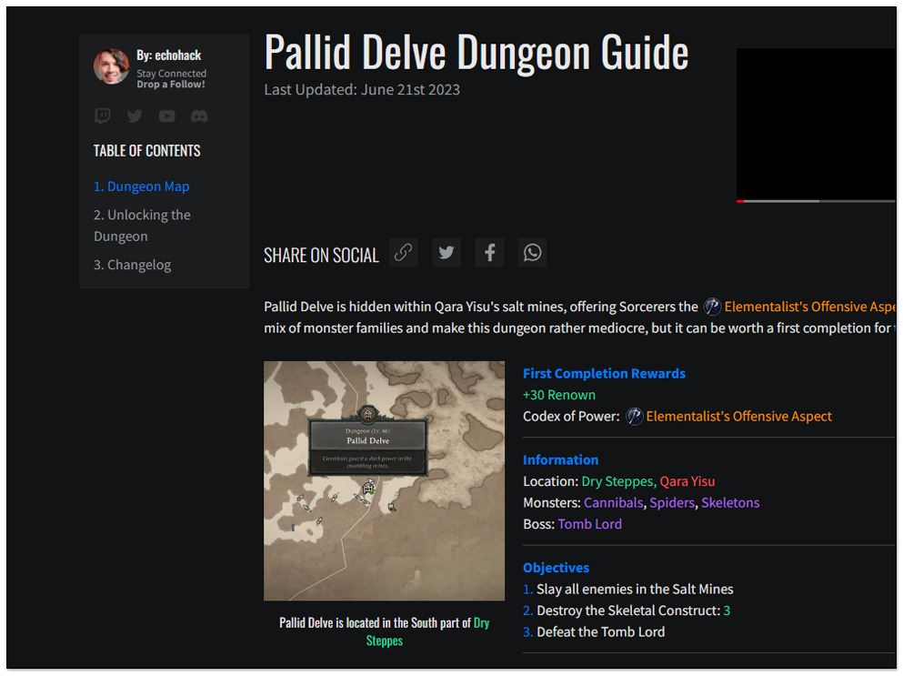Share guide on Twitter
Screen dimensions: 903x676
pyautogui.click(x=446, y=252)
